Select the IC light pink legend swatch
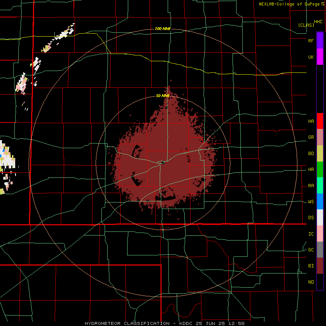 point(320,234)
